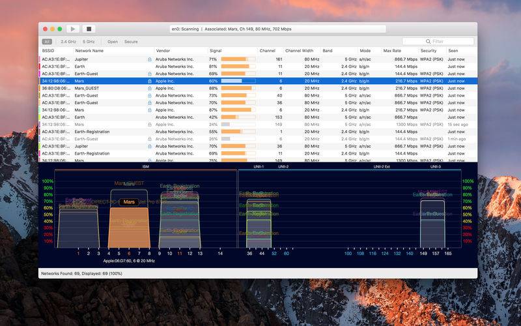The width and height of the screenshot is (521, 326).
Task: Click magnifier icon in Filter field
Action: [428, 41]
